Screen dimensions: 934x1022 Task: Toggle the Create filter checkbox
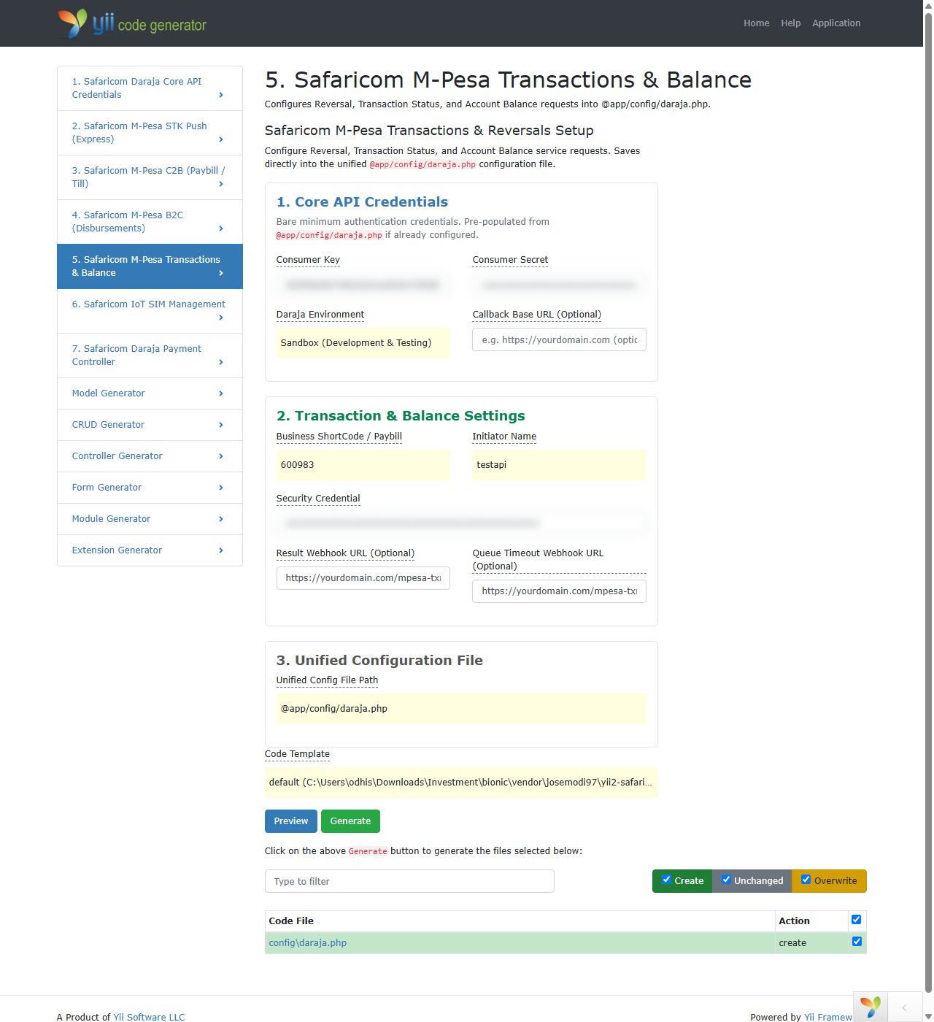pyautogui.click(x=666, y=880)
